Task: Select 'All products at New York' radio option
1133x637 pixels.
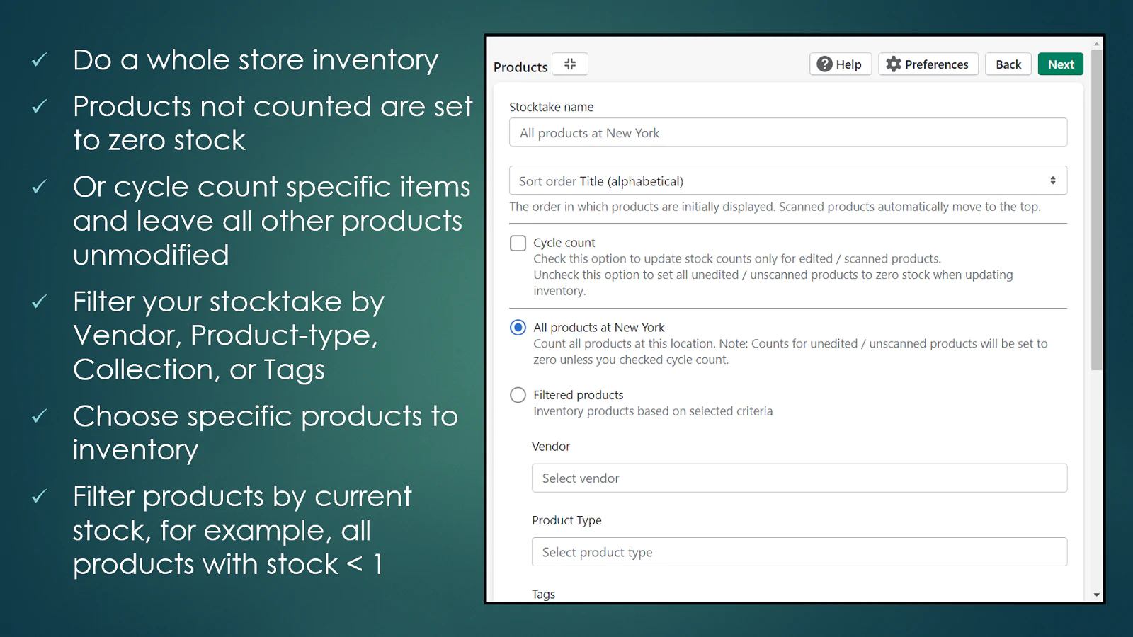Action: [518, 328]
